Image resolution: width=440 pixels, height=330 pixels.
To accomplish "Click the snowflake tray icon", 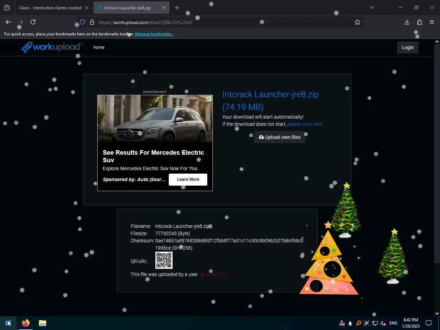I will pos(366,323).
